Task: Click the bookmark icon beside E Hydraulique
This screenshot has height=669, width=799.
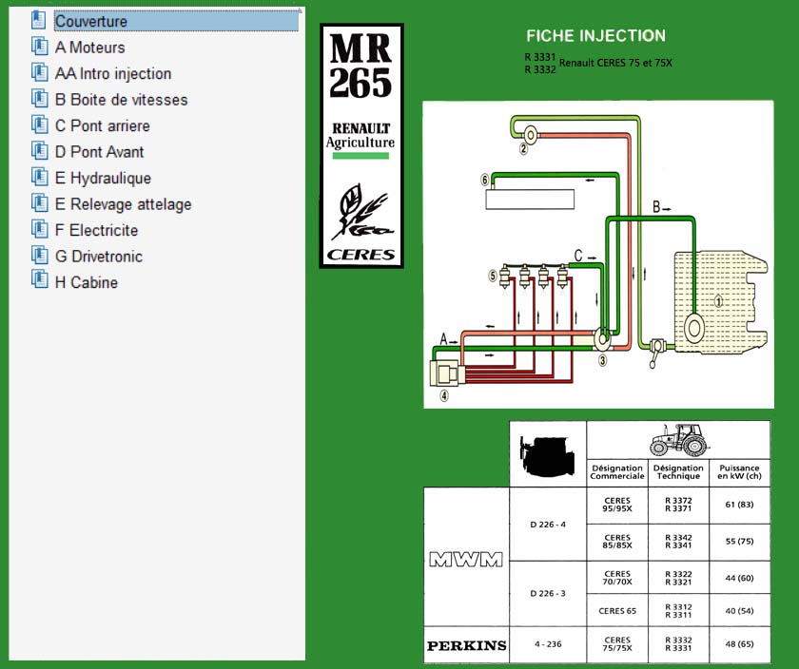Action: (x=39, y=177)
